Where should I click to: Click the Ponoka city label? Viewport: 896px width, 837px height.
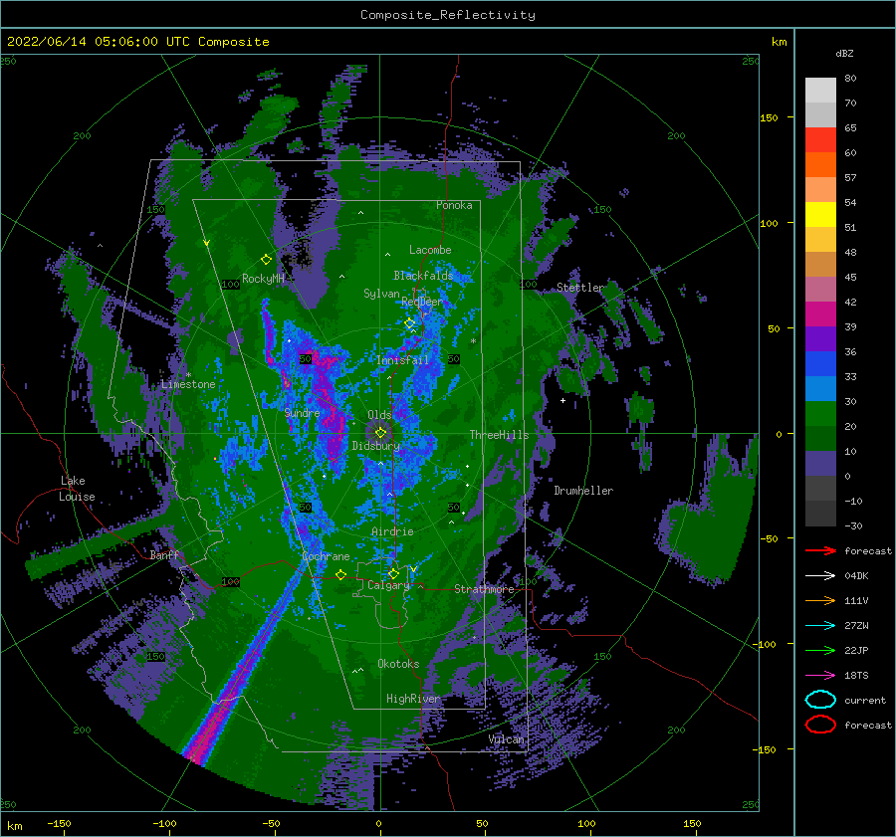454,205
